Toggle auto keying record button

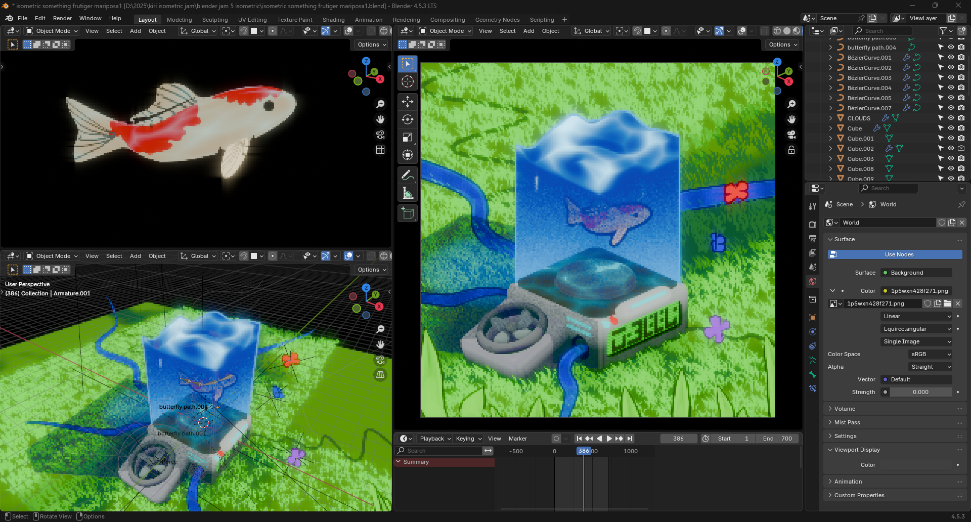pyautogui.click(x=556, y=439)
